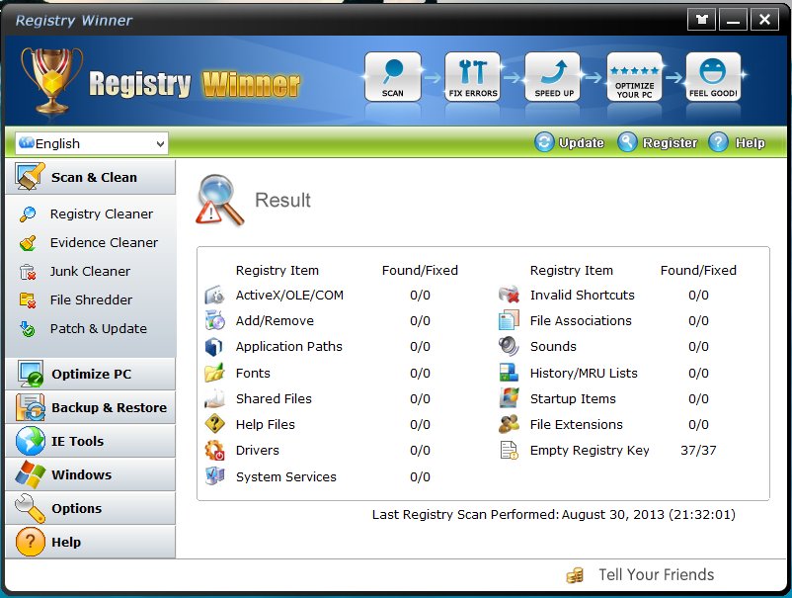Image resolution: width=792 pixels, height=598 pixels.
Task: Select the Scan icon in the top toolbar
Action: tap(392, 75)
